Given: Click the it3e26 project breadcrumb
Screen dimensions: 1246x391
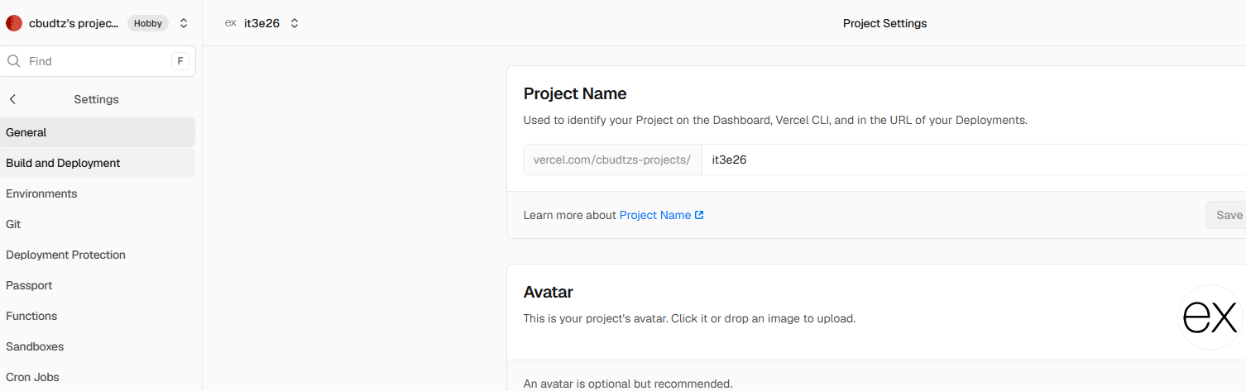Looking at the screenshot, I should click(261, 23).
